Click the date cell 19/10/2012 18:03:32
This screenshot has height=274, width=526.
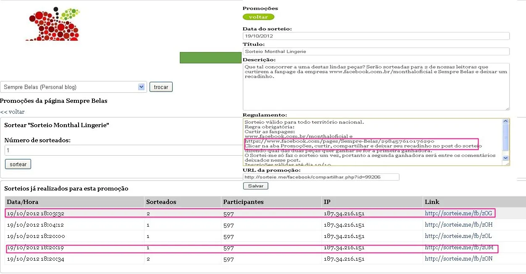pos(35,213)
